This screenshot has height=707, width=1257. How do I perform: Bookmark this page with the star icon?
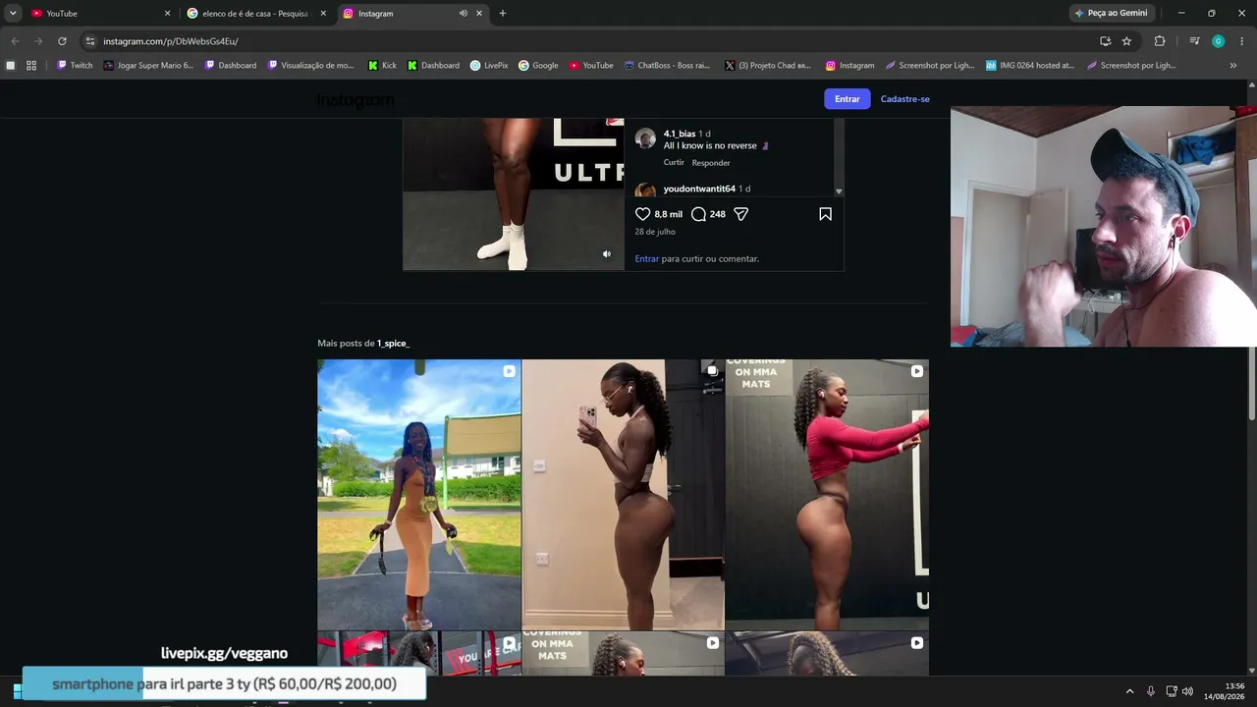click(x=1126, y=41)
